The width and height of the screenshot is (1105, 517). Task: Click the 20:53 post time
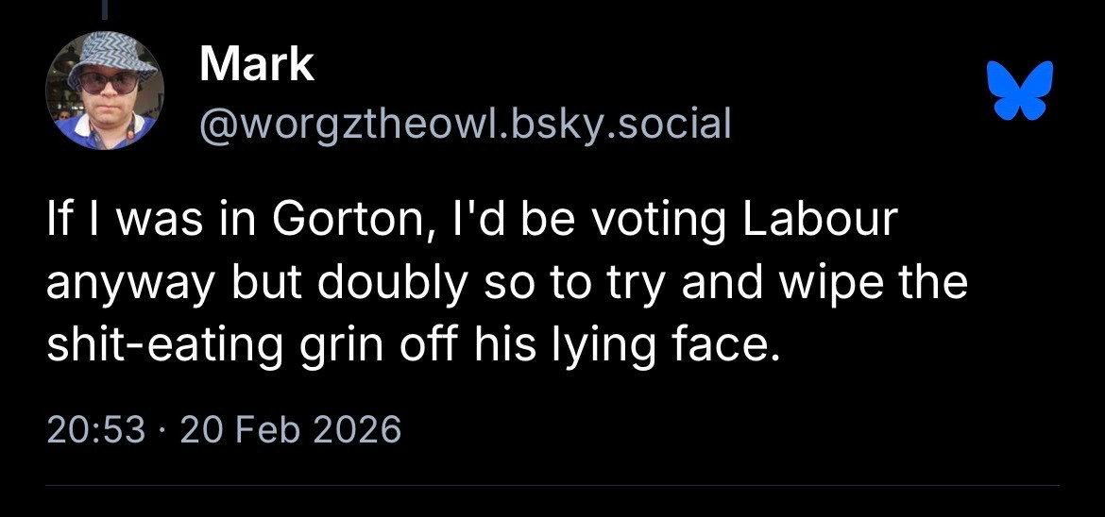click(x=95, y=429)
